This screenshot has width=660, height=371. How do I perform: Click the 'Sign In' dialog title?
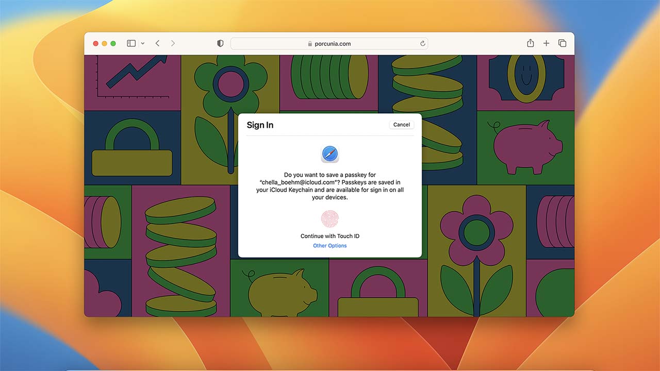click(x=260, y=125)
